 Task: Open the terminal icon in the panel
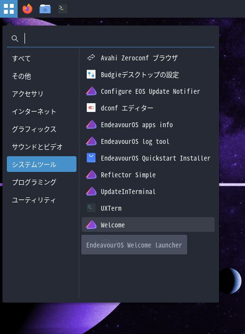pos(63,9)
